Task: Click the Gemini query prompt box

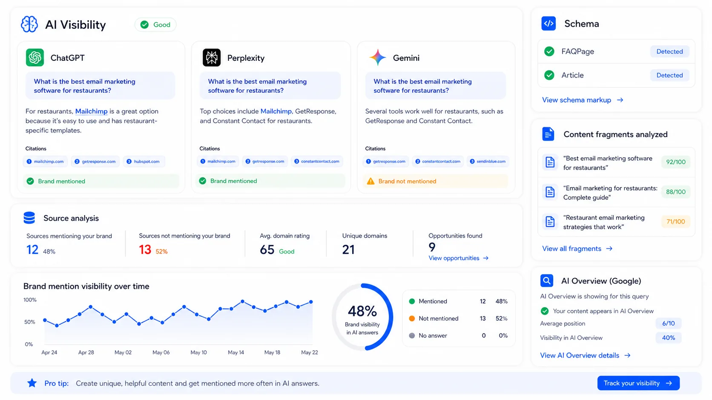Action: click(x=436, y=85)
